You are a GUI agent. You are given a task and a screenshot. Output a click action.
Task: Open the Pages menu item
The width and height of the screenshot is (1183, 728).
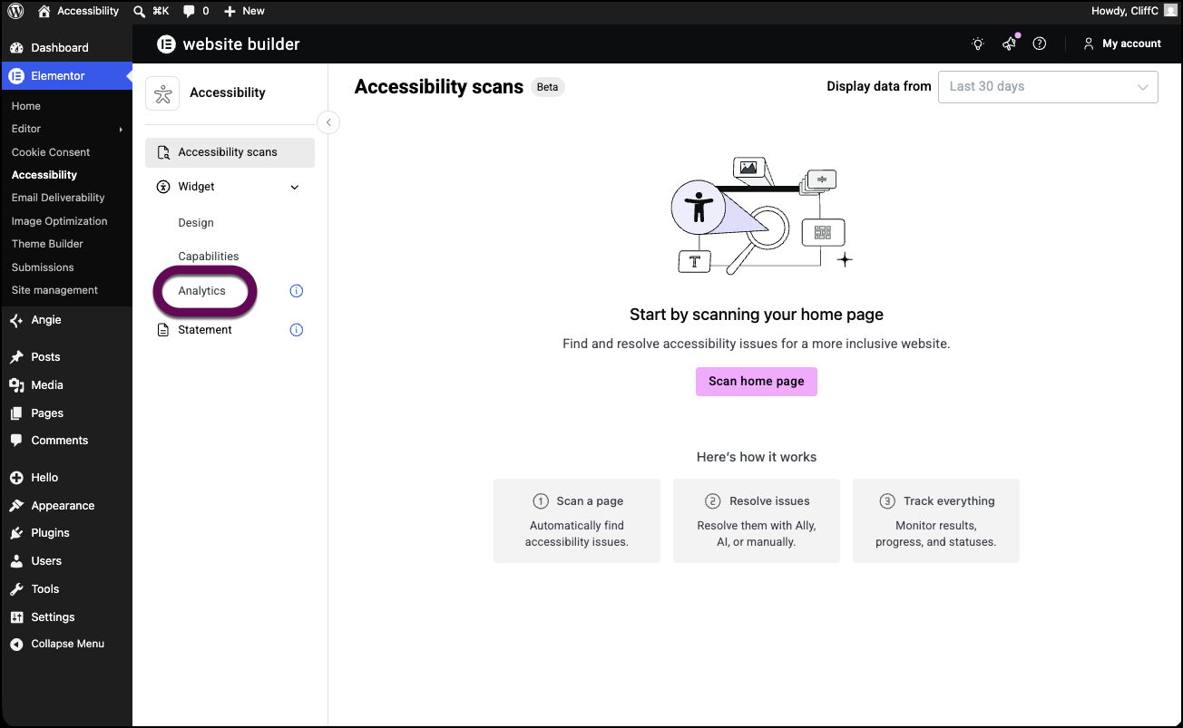67,413
